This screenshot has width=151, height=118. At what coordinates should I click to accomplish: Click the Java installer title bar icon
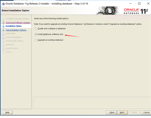3,4
